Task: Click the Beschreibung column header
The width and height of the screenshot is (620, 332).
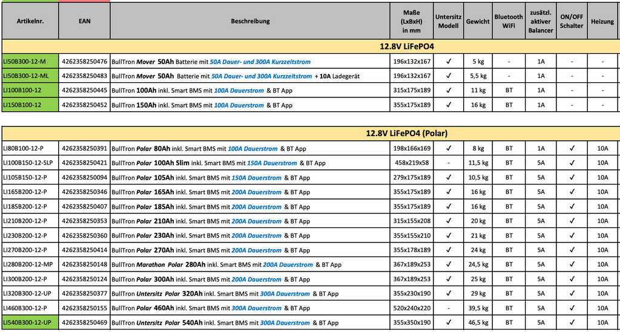Action: (250, 21)
